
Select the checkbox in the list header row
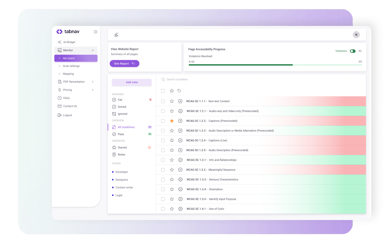point(163,91)
